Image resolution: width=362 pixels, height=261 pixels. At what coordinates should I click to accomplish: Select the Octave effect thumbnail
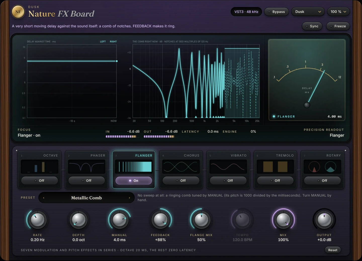coord(39,167)
